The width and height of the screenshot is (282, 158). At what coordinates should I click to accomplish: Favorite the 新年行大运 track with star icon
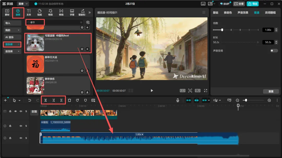tap(82, 71)
